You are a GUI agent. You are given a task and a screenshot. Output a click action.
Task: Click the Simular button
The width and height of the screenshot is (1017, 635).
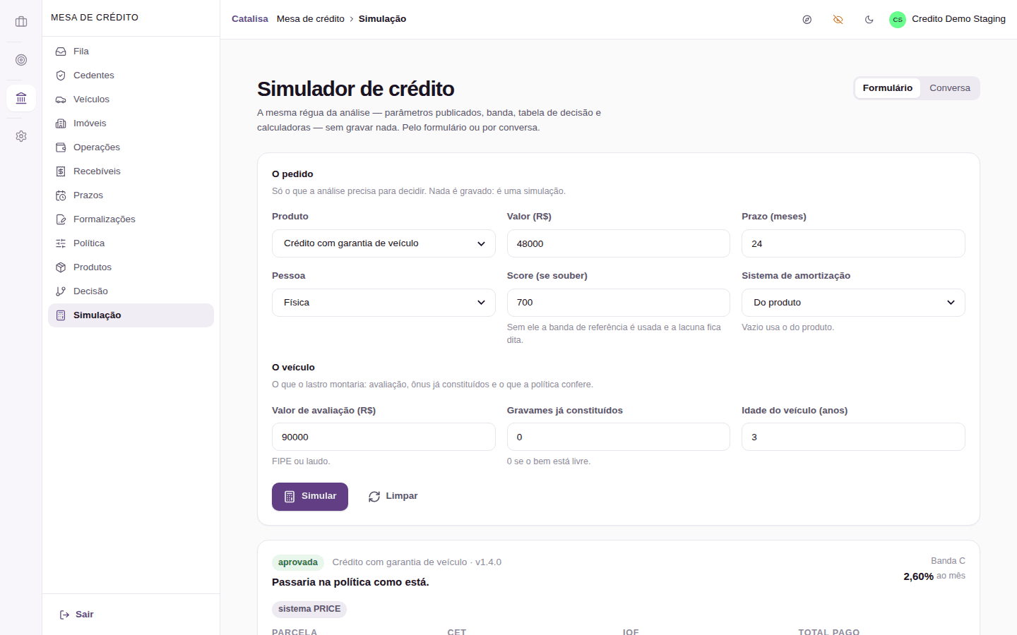(310, 497)
